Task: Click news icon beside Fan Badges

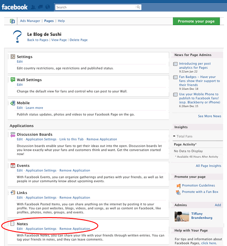Action: click(175, 77)
